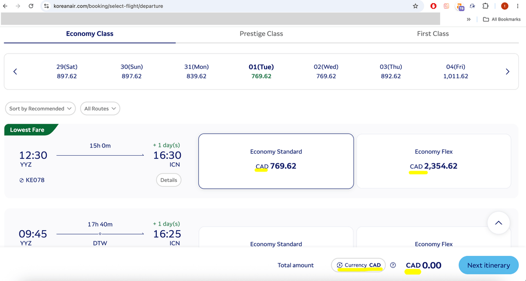Select date 29(Sat) 897.62
This screenshot has height=281, width=526.
[67, 71]
